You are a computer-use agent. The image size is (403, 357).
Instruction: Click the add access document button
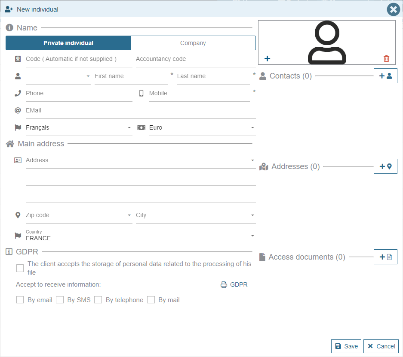point(385,257)
